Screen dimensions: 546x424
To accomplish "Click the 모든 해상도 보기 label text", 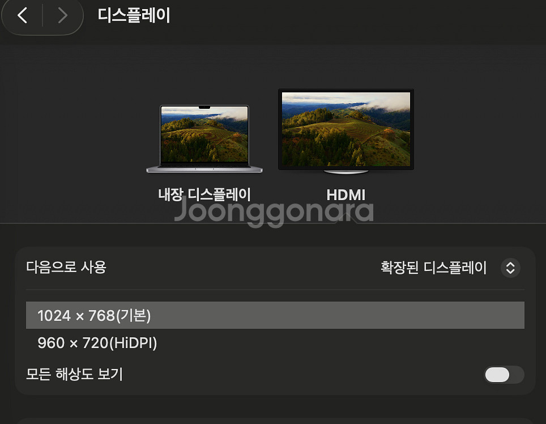I will [75, 374].
